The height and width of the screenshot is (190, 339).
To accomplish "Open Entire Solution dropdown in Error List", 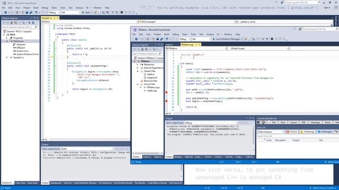I will tap(270, 131).
